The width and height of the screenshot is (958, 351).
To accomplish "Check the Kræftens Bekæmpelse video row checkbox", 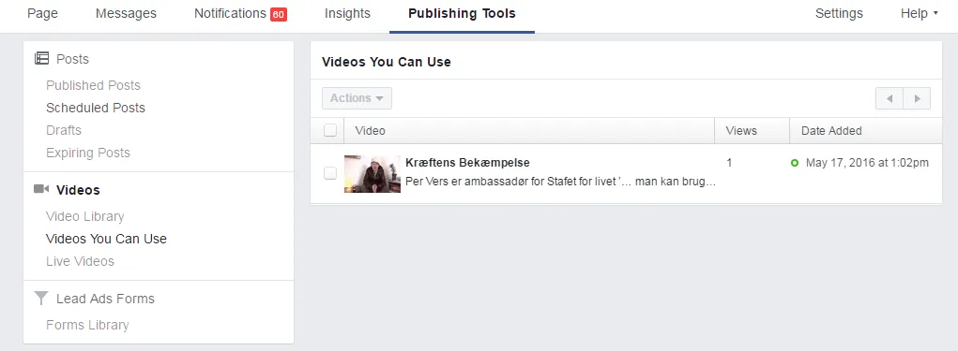I will (x=330, y=174).
